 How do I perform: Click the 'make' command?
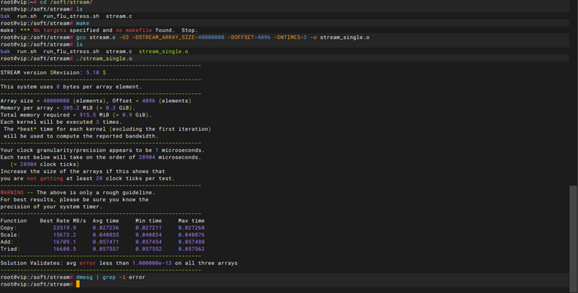tap(83, 23)
